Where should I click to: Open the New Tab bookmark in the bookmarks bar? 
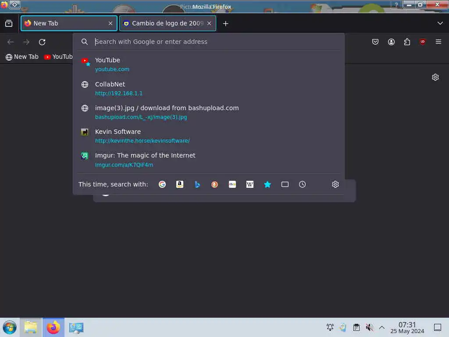tap(22, 57)
